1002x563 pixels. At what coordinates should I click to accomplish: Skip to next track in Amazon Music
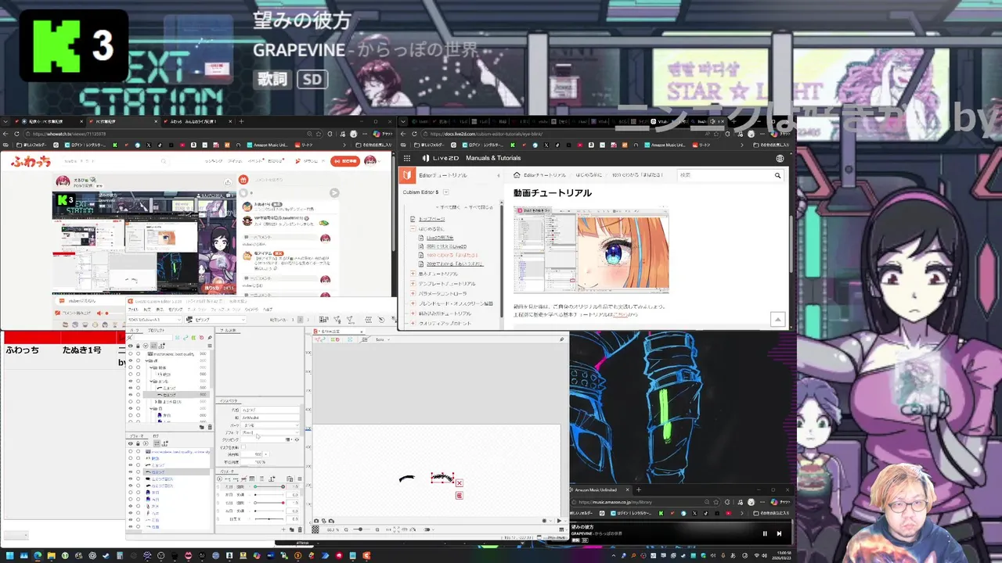coord(779,533)
